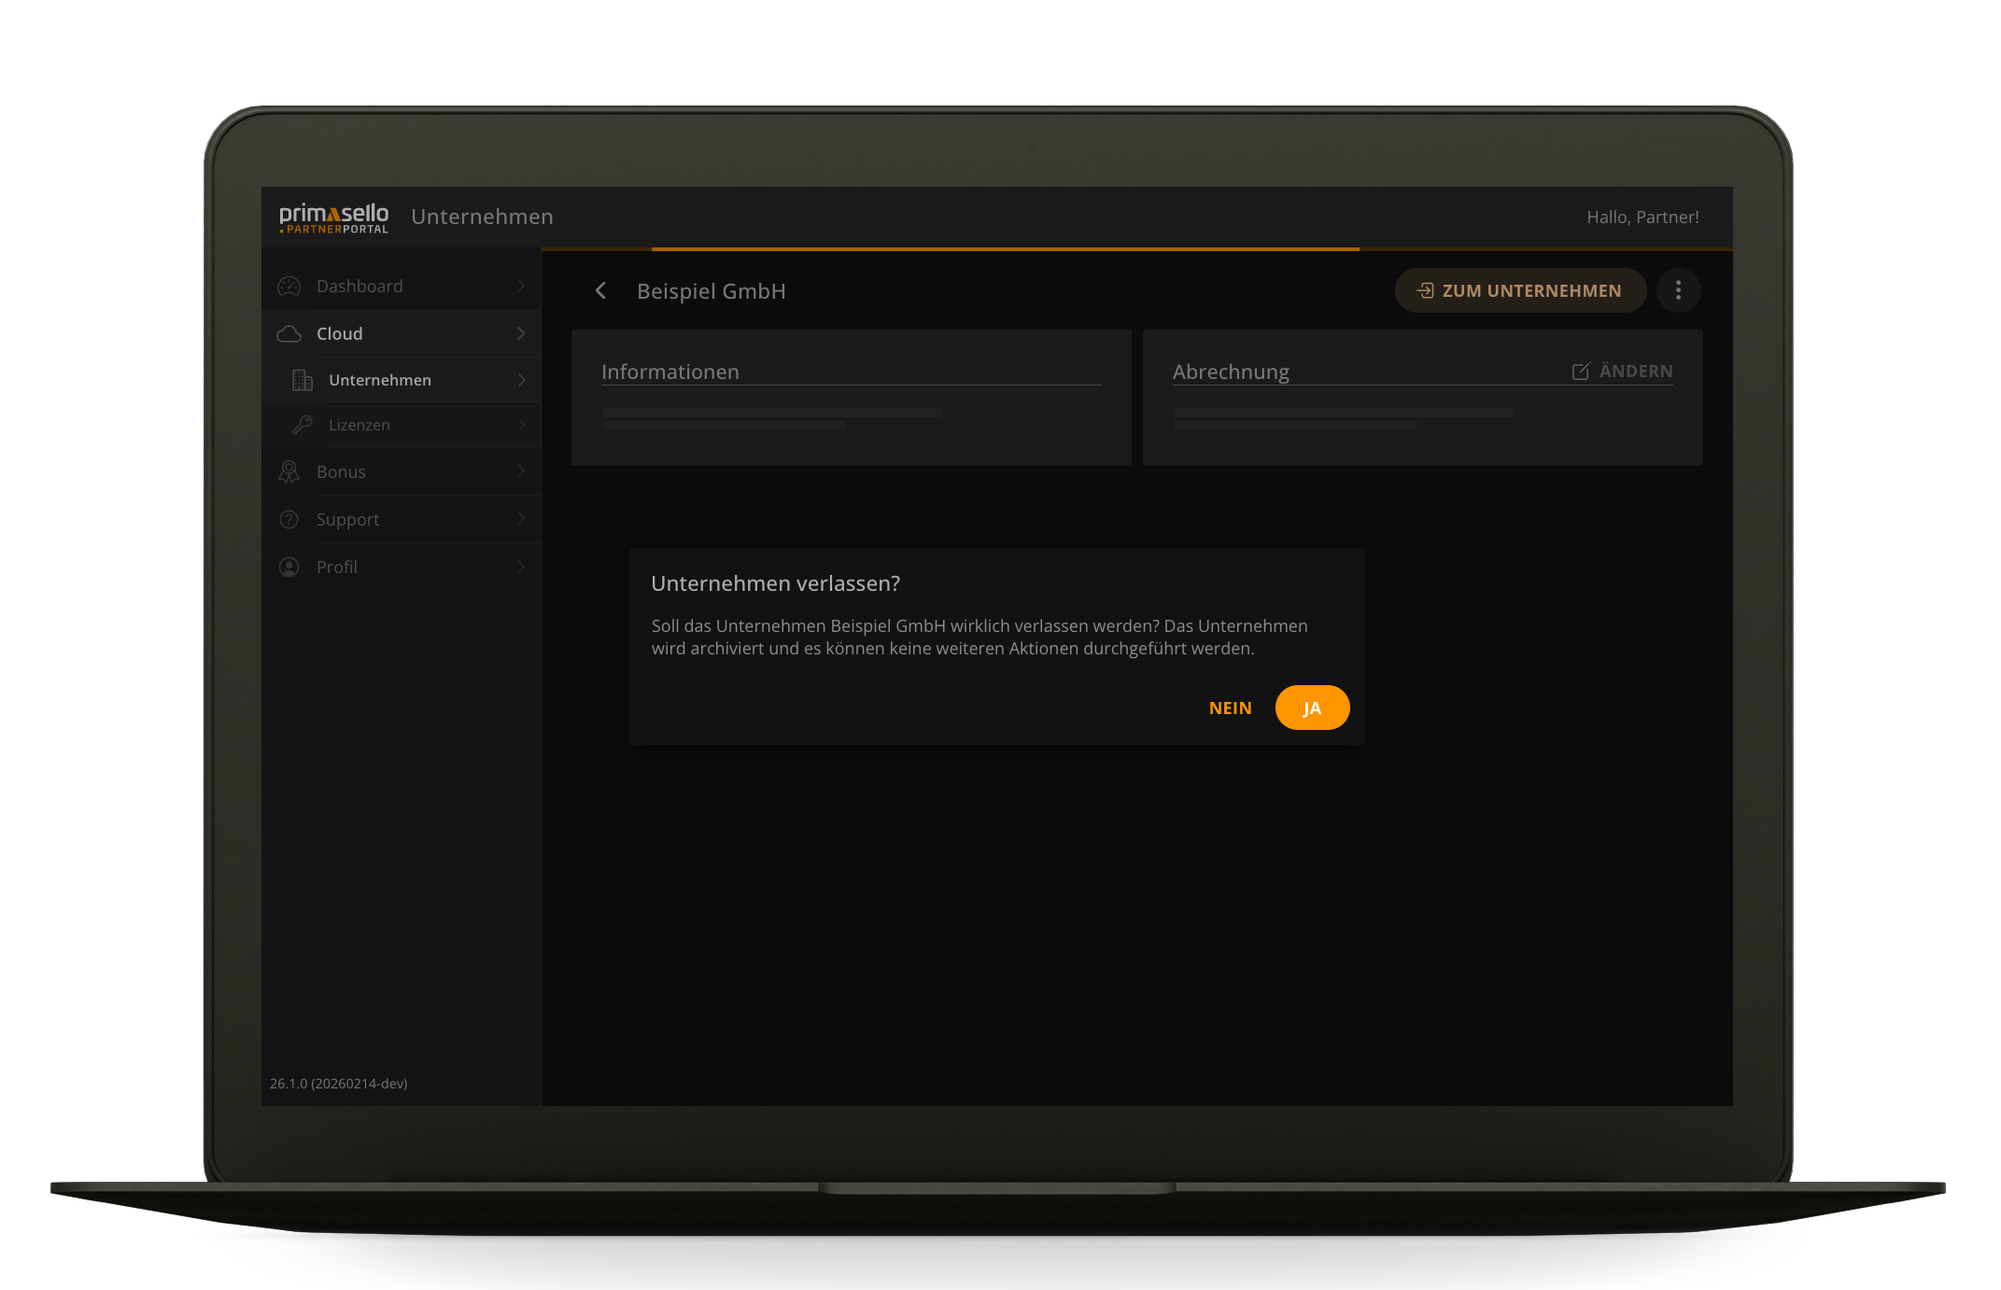Click the Profil user avatar icon

click(x=289, y=568)
